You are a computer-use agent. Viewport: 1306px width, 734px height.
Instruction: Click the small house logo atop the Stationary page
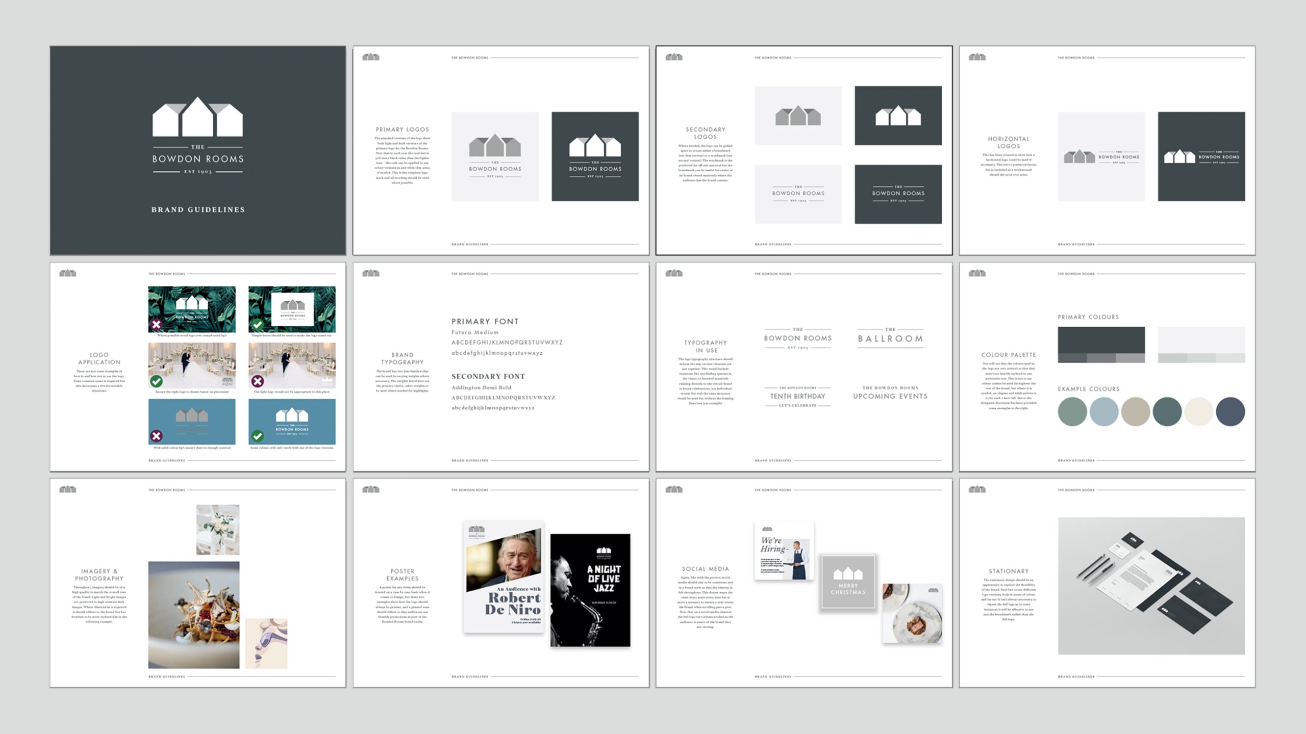pos(977,489)
